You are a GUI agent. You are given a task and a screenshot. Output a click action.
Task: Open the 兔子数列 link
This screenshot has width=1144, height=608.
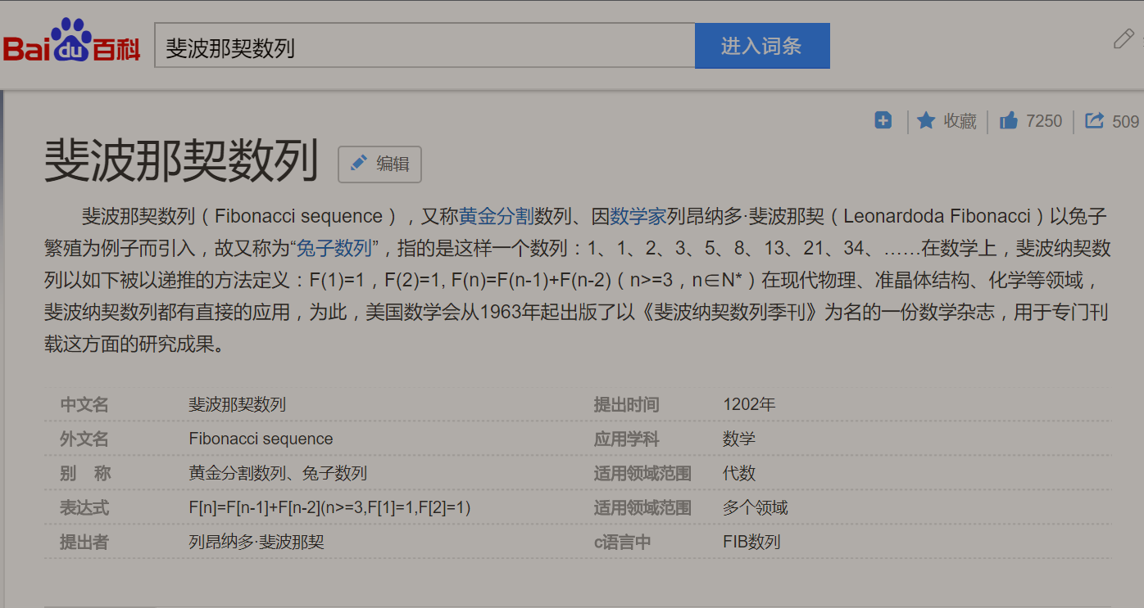coord(334,249)
